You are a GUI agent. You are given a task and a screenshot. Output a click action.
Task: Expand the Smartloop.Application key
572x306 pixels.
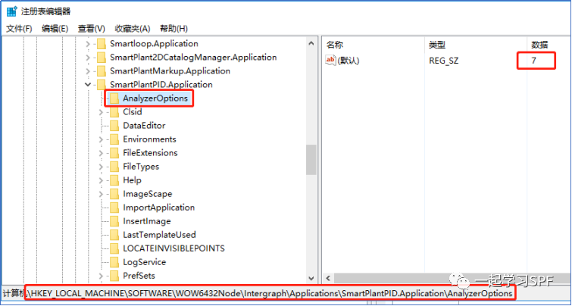pos(88,44)
